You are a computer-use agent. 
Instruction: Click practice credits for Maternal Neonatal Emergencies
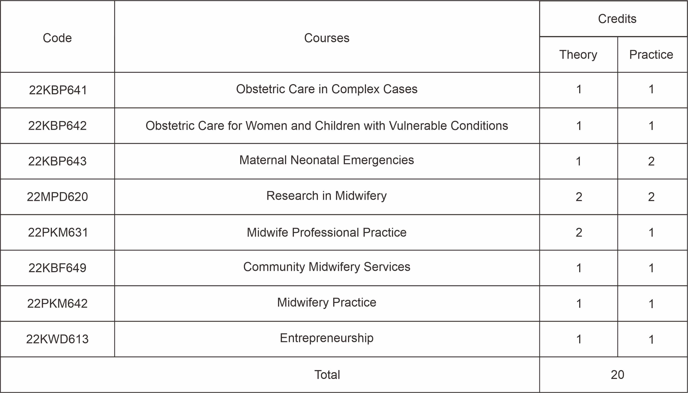tap(651, 161)
